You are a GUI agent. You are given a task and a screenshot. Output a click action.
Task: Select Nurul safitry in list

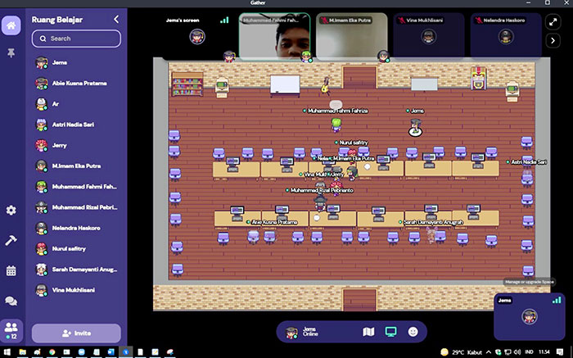[x=76, y=249]
